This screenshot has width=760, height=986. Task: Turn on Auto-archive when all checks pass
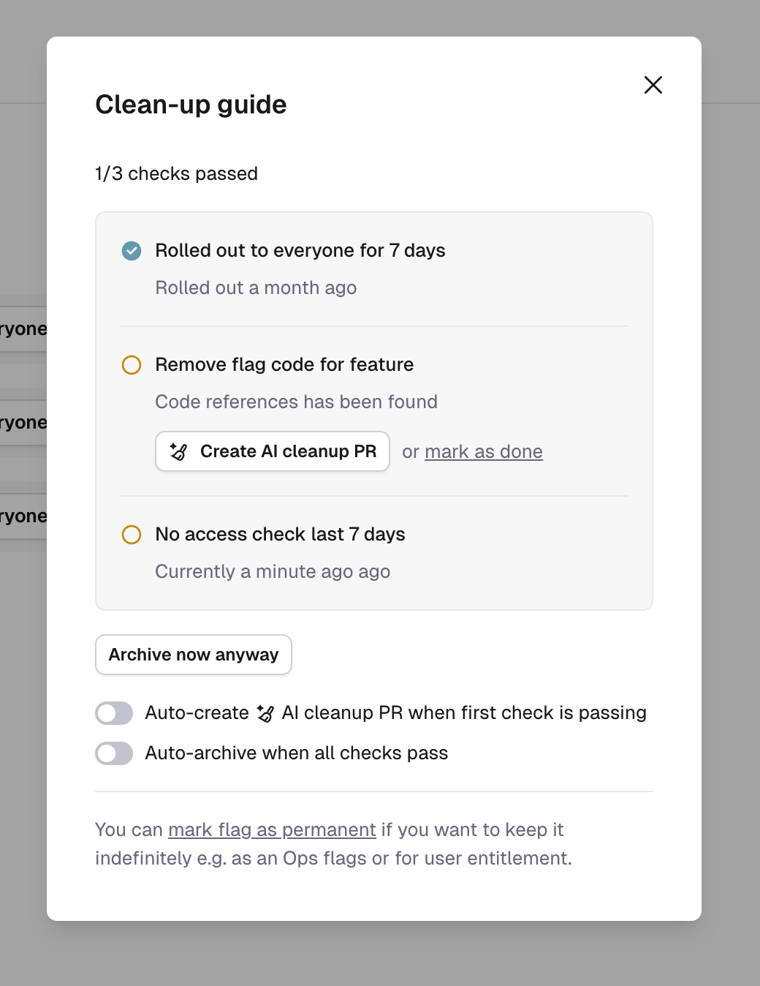point(114,753)
